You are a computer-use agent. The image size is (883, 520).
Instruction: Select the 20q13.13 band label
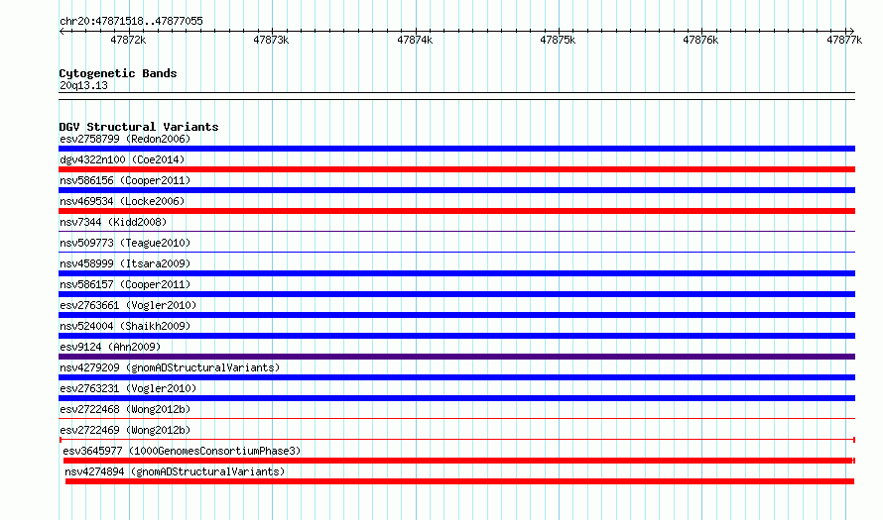pos(83,85)
